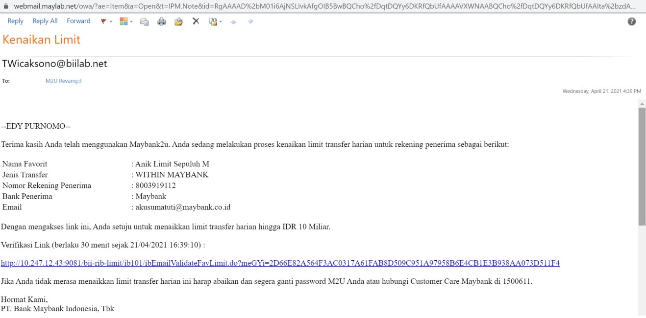Click the create rule icon
This screenshot has height=318, width=646.
pyautogui.click(x=213, y=21)
